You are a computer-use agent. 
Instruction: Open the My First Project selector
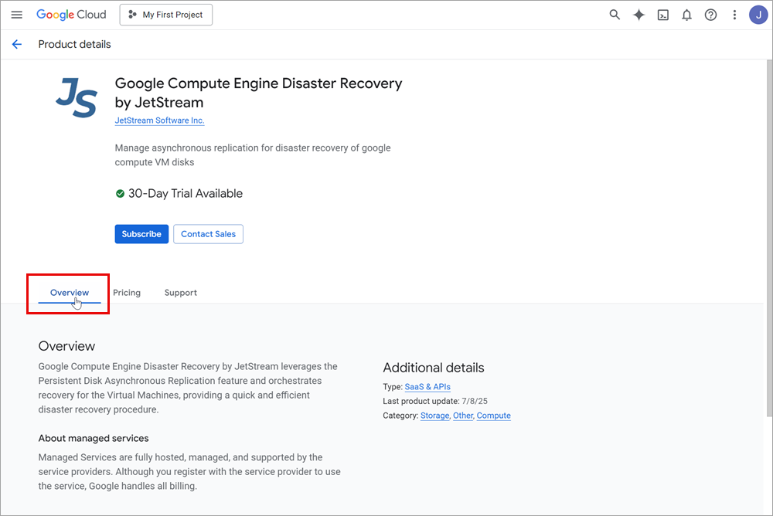[165, 15]
